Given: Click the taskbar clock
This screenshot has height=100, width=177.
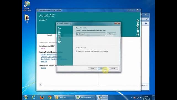Looking at the screenshot, I should [x=147, y=98].
